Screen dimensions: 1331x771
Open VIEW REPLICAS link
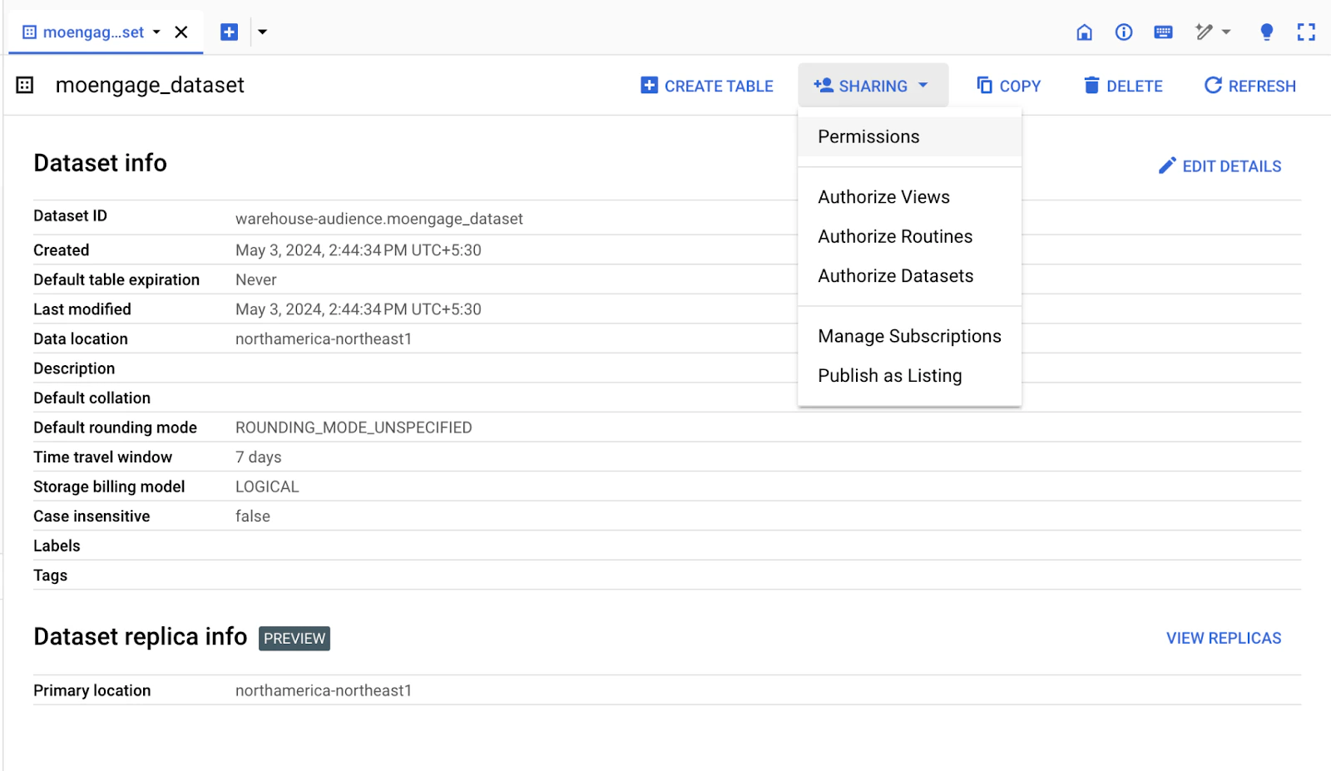click(x=1223, y=637)
